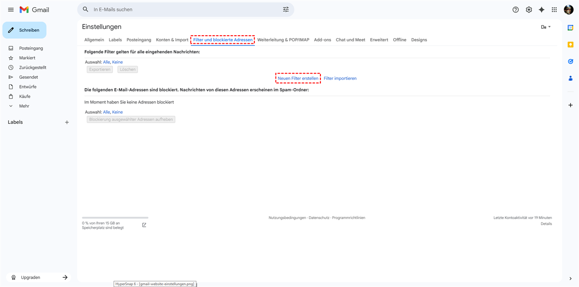Switch to the Konten & Import tab
The width and height of the screenshot is (579, 287).
click(172, 40)
